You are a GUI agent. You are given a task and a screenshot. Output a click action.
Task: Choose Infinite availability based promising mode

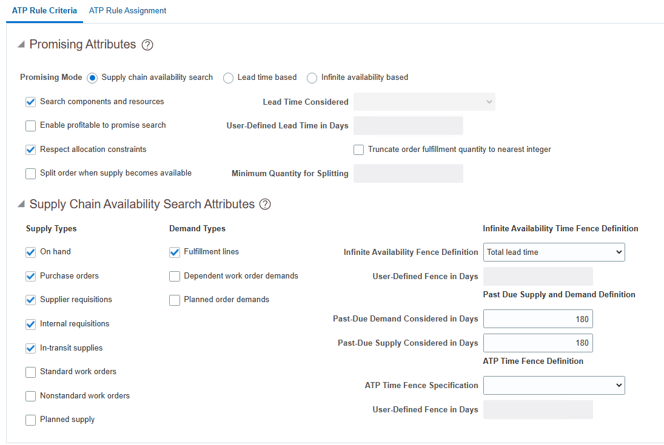tap(312, 78)
